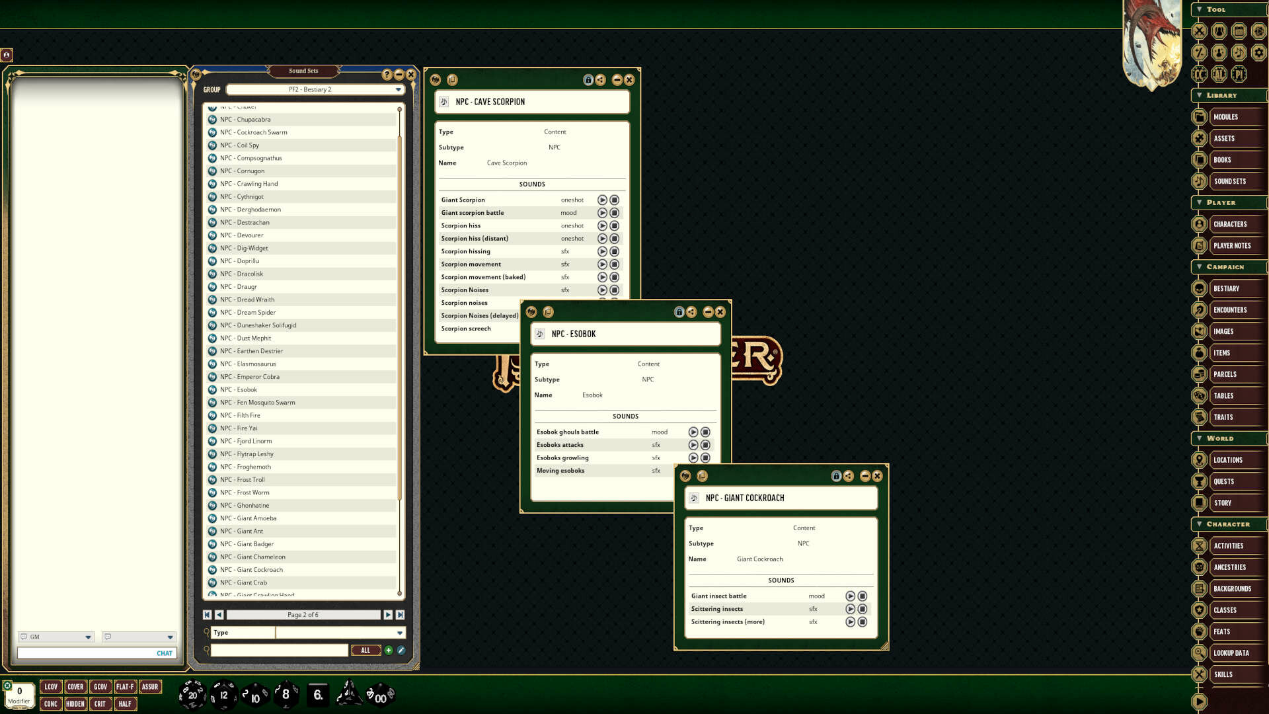Open the Bestiary campaign record
Image resolution: width=1269 pixels, height=714 pixels.
click(1227, 288)
